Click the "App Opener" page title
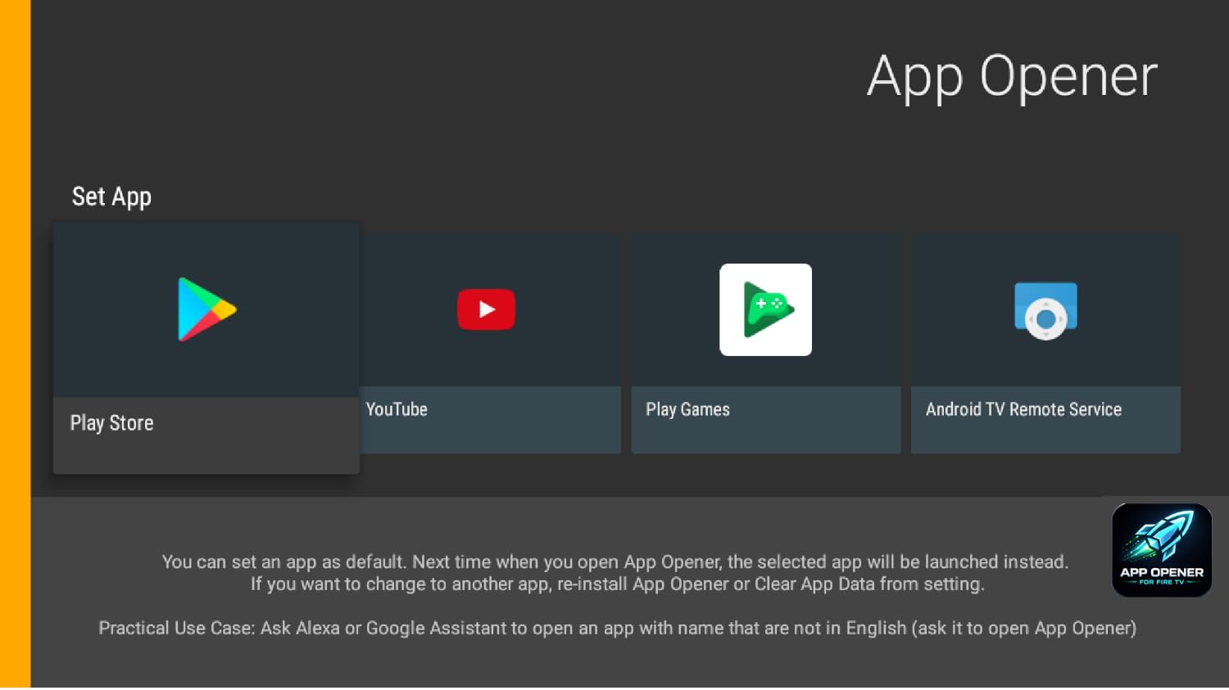This screenshot has width=1229, height=690. click(1012, 78)
